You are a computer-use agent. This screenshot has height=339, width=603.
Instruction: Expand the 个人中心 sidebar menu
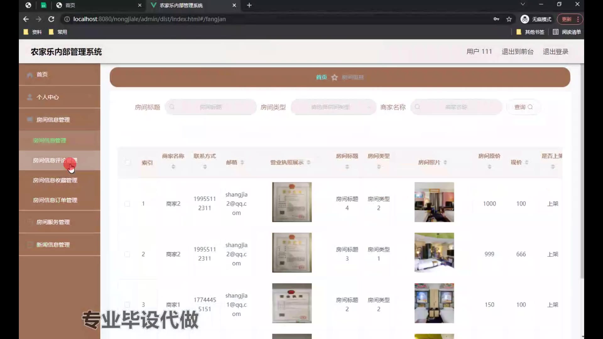click(x=60, y=97)
